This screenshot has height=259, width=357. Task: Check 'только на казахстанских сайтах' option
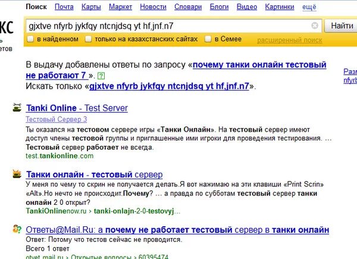coord(88,39)
